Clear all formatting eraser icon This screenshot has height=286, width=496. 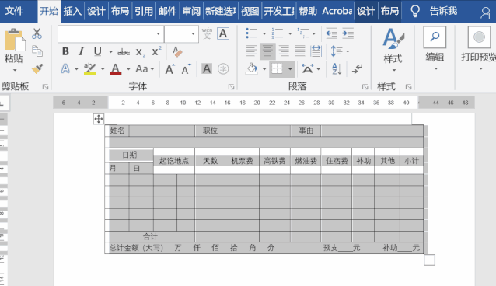click(177, 51)
